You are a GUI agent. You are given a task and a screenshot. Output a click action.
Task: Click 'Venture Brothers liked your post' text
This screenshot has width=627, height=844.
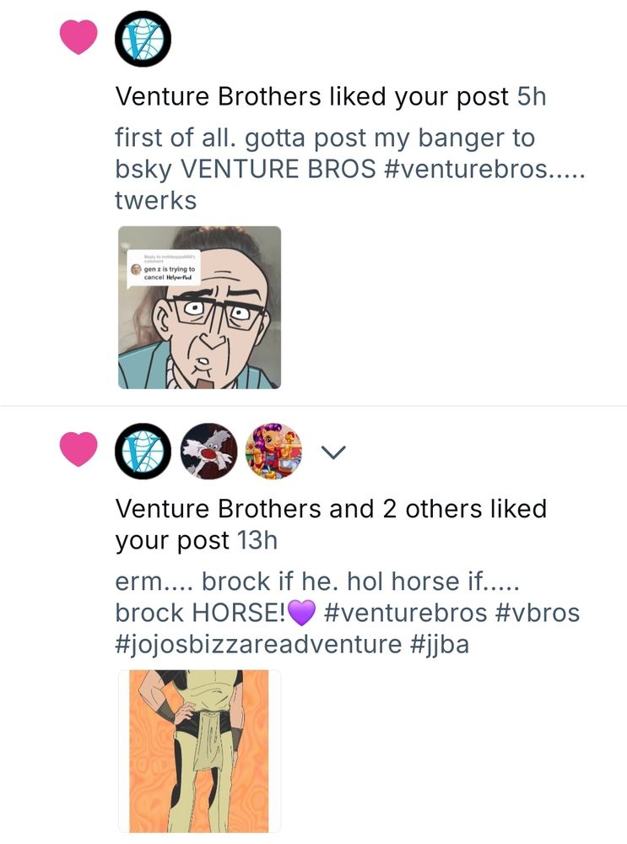coord(312,97)
